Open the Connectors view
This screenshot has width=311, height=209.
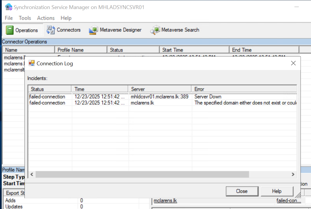[64, 30]
